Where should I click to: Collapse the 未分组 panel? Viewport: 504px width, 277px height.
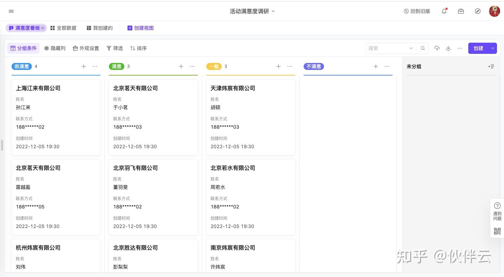coord(491,66)
